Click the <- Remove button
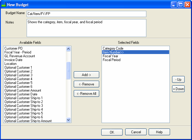192x140 pixels. pyautogui.click(x=86, y=84)
